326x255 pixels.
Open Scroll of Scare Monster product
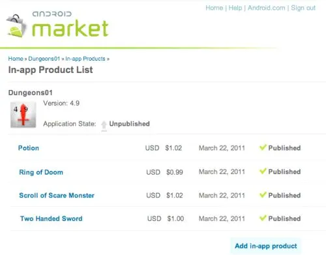(x=57, y=195)
